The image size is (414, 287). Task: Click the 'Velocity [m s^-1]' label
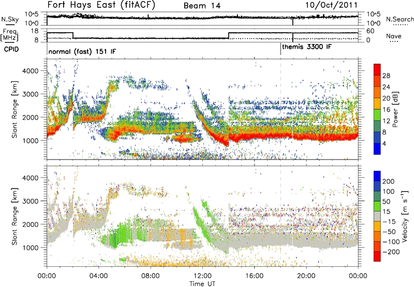tap(405, 216)
